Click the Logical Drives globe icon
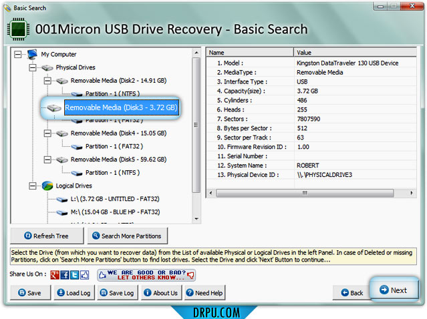Viewport: 427px width, 319px height. point(47,186)
